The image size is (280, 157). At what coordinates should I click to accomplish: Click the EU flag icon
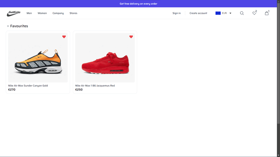pyautogui.click(x=218, y=13)
